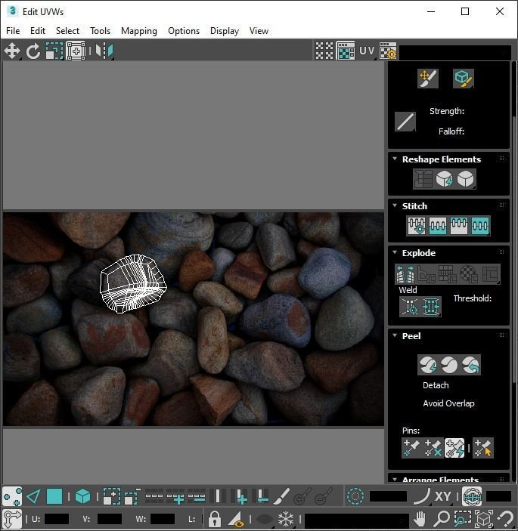Viewport: 518px width, 531px height.
Task: Click the Break icon in Explode
Action: [x=405, y=273]
